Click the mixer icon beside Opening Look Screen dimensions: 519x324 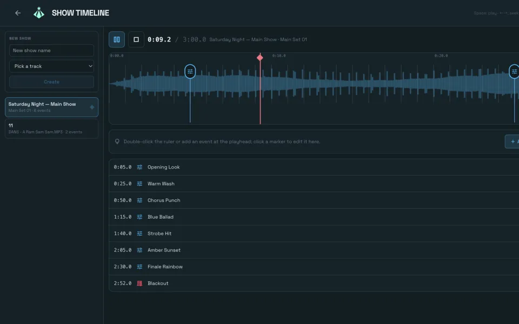tap(139, 167)
